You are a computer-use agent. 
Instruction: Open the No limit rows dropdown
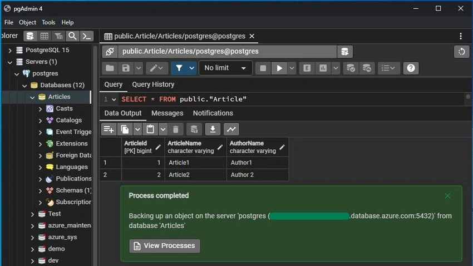[x=225, y=68]
